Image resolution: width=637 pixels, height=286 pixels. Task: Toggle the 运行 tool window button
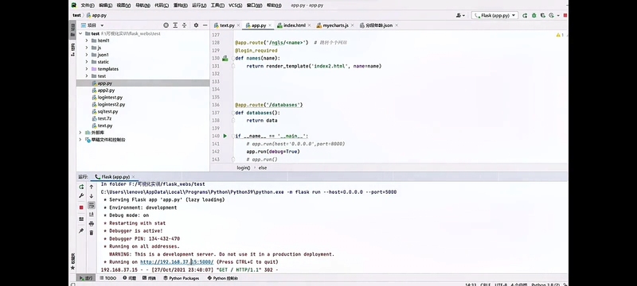[x=86, y=278]
